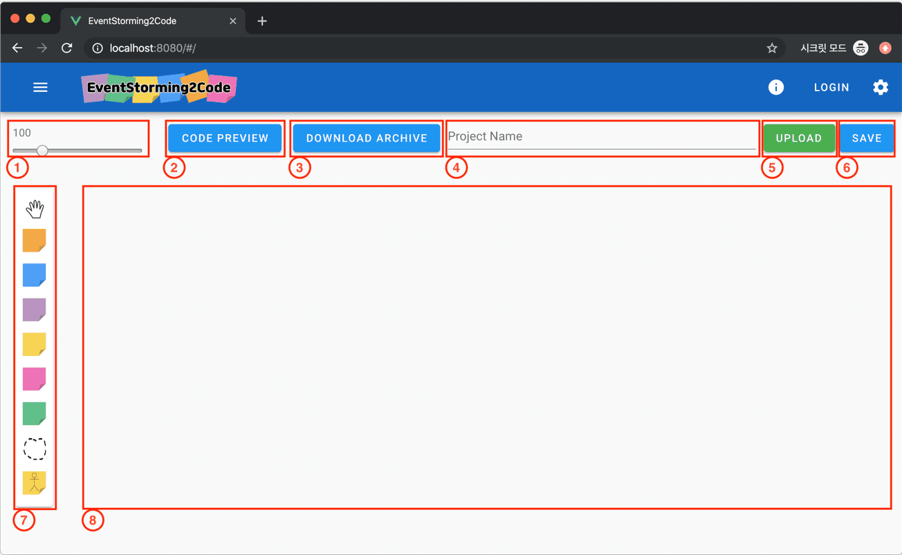Open the info icon in header
The width and height of the screenshot is (902, 555).
coord(776,87)
